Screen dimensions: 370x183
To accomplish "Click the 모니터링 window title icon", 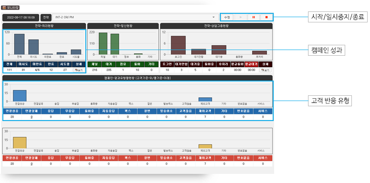I will point(3,8).
